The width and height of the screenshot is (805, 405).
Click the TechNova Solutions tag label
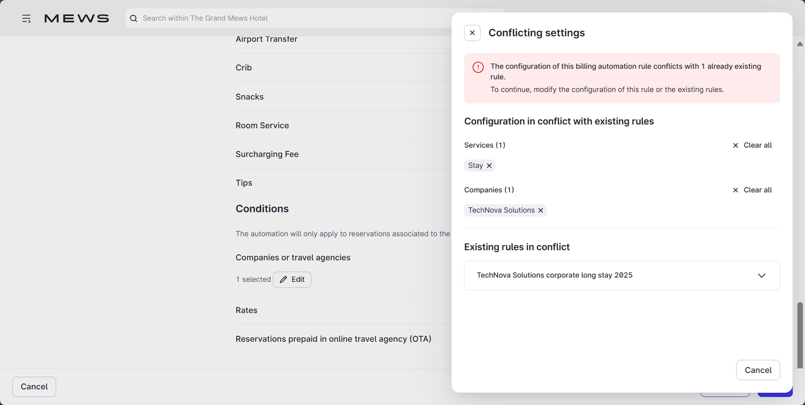coord(501,211)
